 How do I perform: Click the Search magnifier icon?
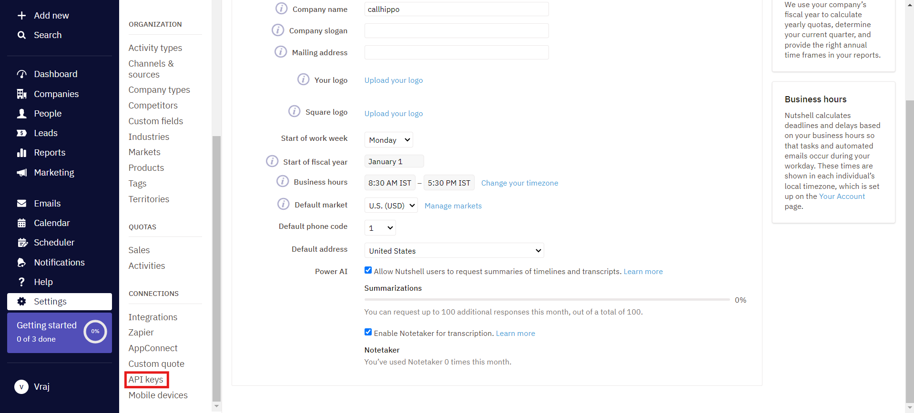(21, 35)
